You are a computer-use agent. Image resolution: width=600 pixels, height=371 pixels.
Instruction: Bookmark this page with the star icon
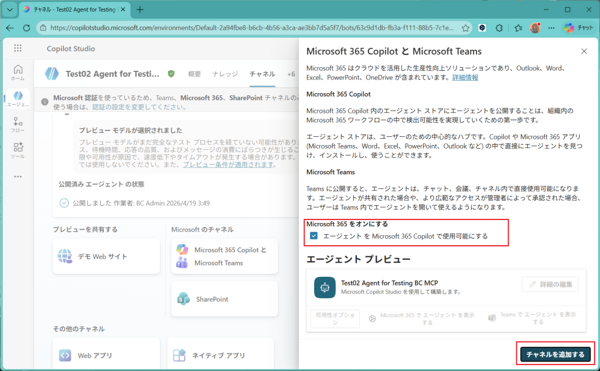click(465, 28)
